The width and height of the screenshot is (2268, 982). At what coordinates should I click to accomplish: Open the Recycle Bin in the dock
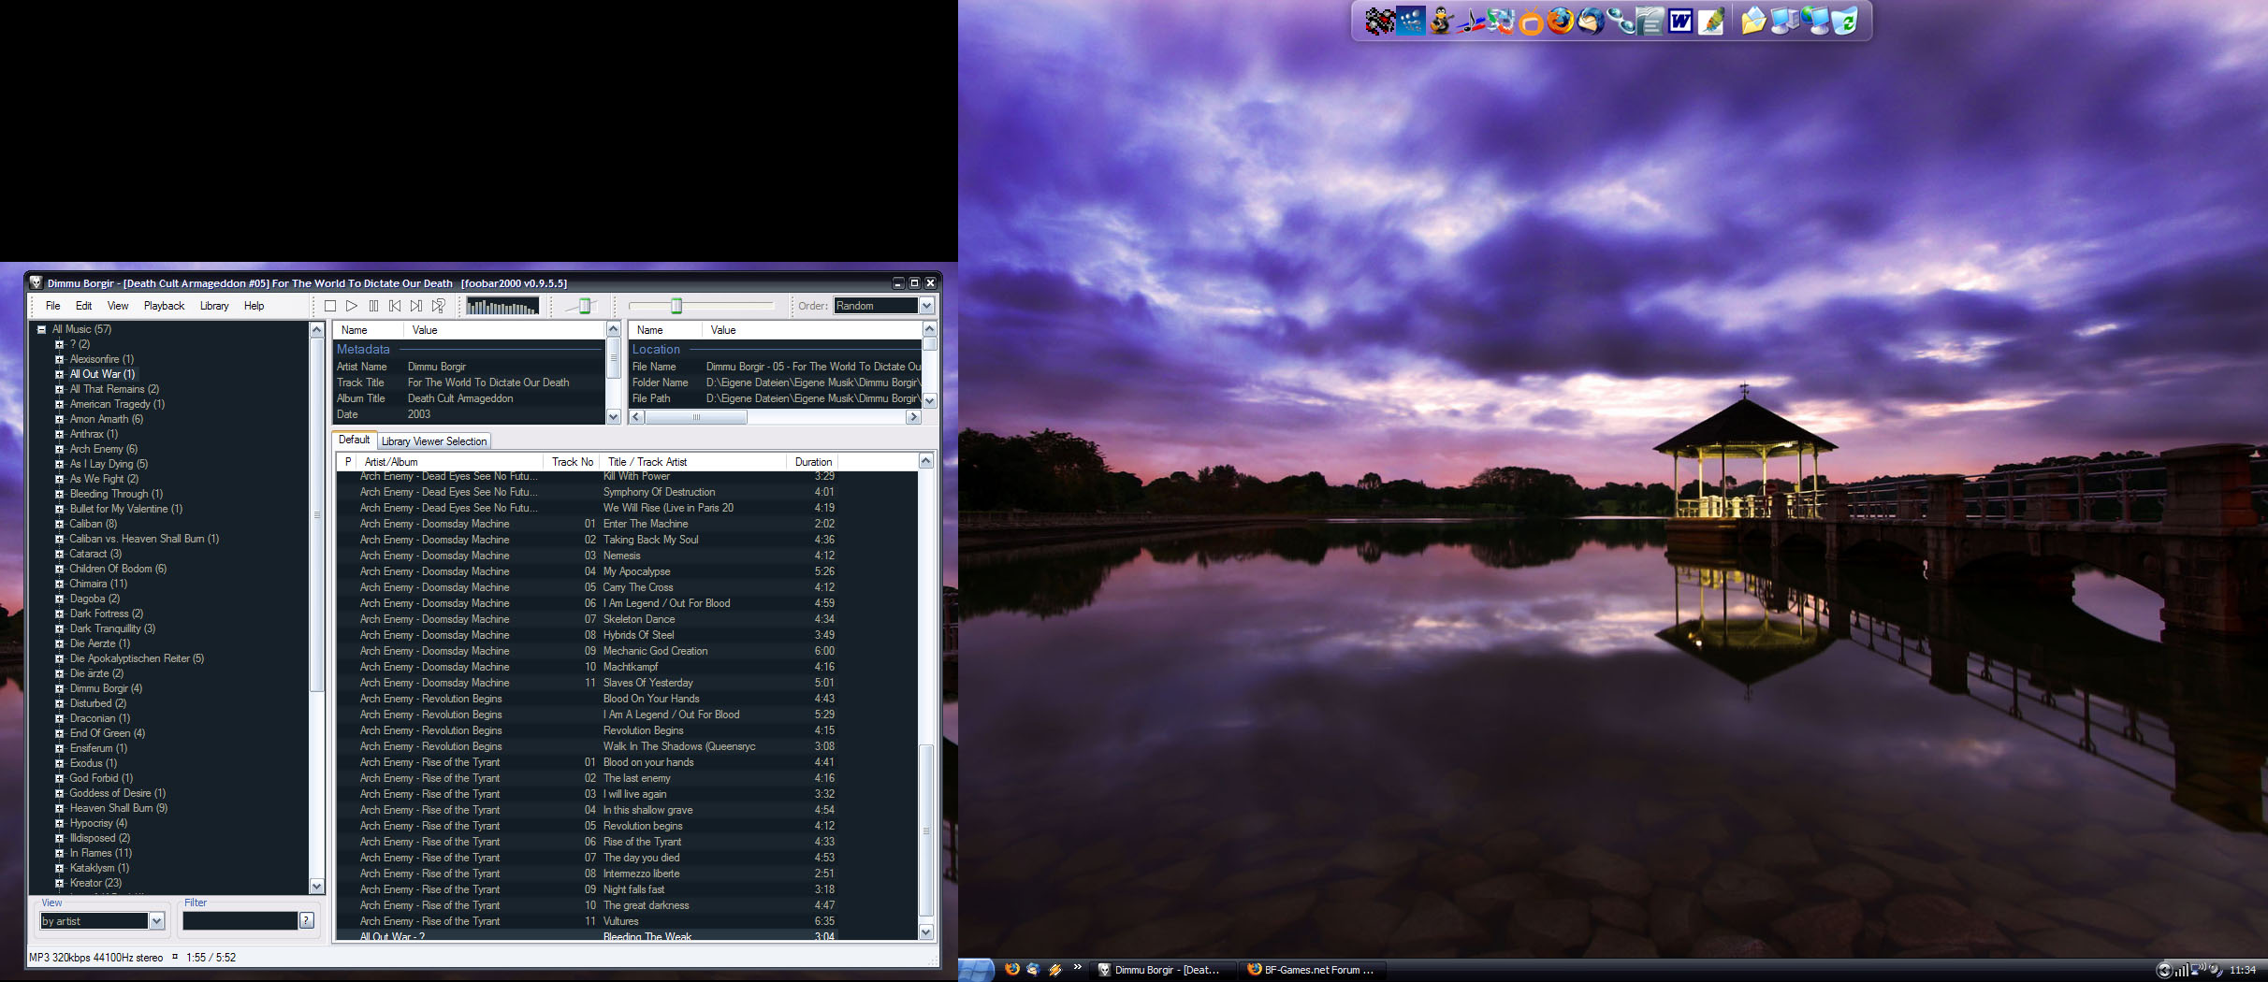(x=1844, y=21)
